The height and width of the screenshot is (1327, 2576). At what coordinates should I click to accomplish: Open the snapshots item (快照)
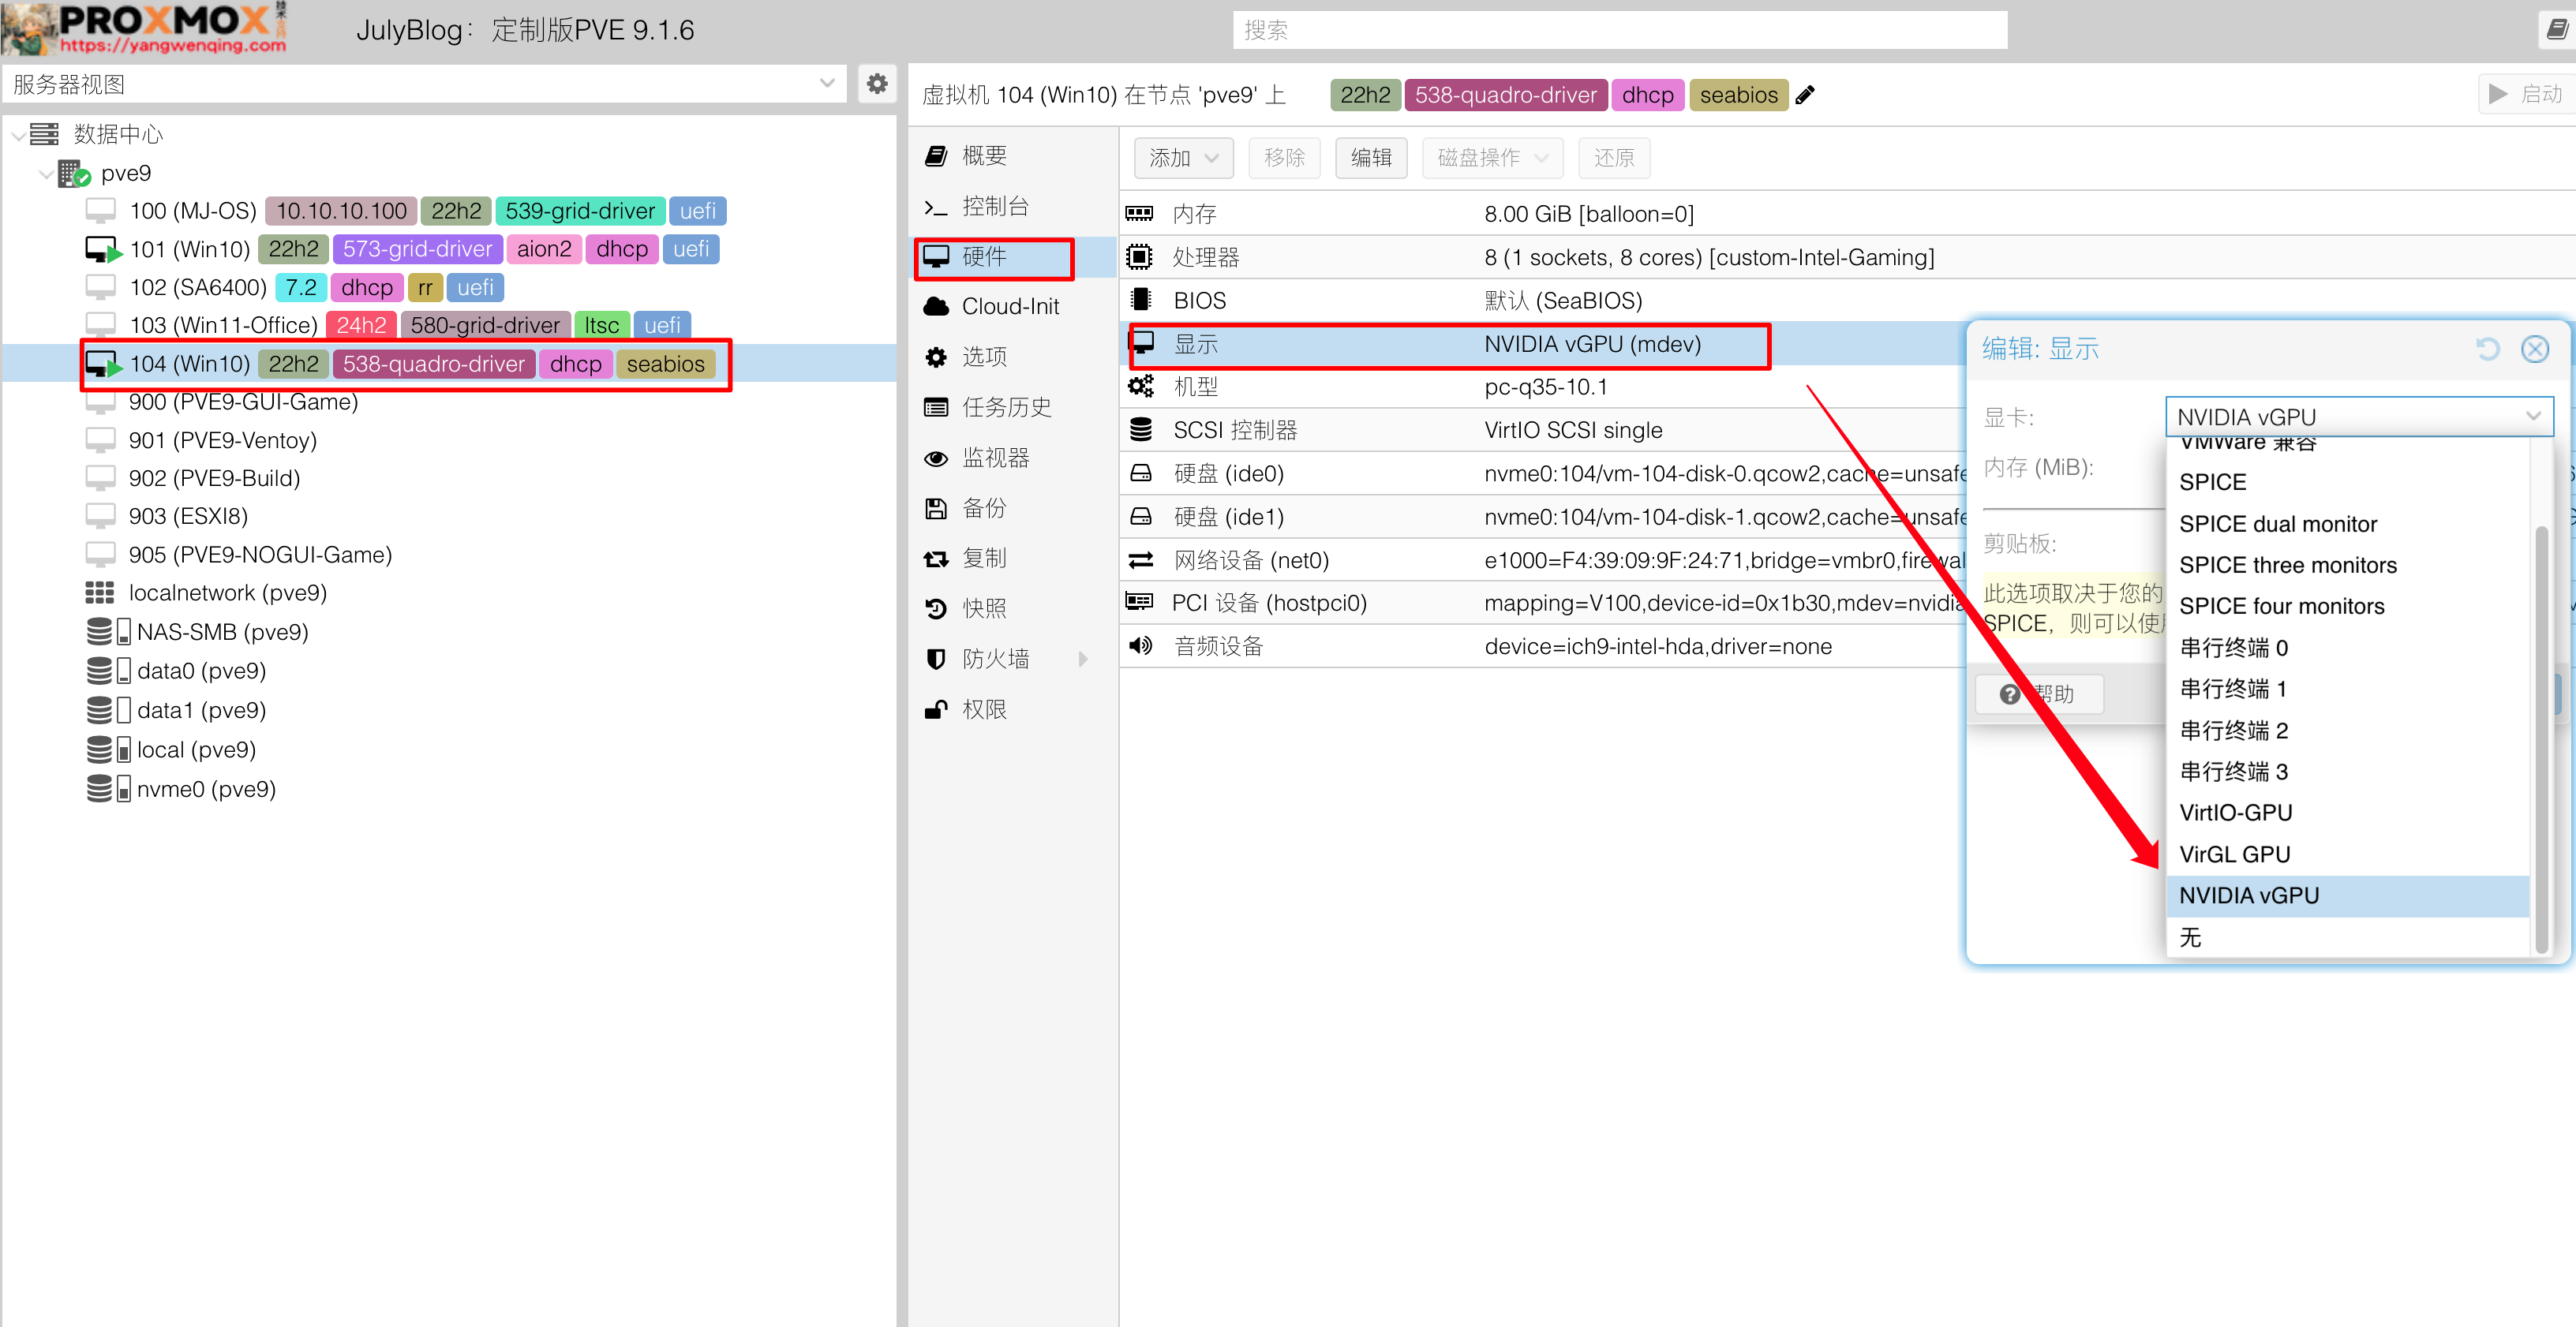pyautogui.click(x=983, y=608)
